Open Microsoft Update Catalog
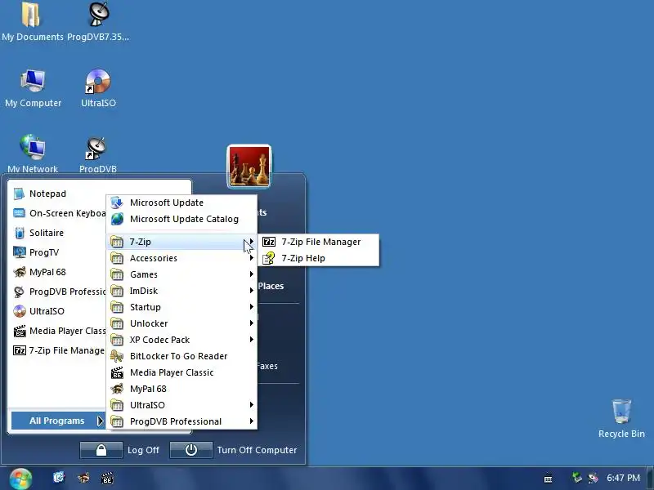This screenshot has height=490, width=654. (181, 219)
